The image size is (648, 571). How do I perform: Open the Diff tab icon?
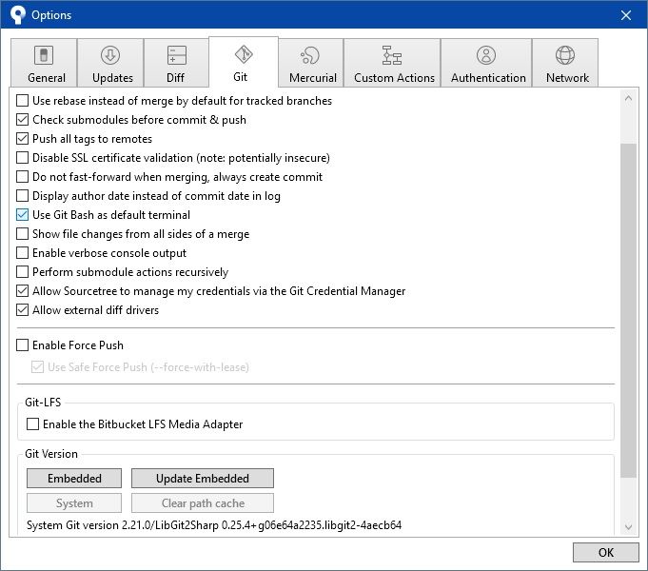177,55
